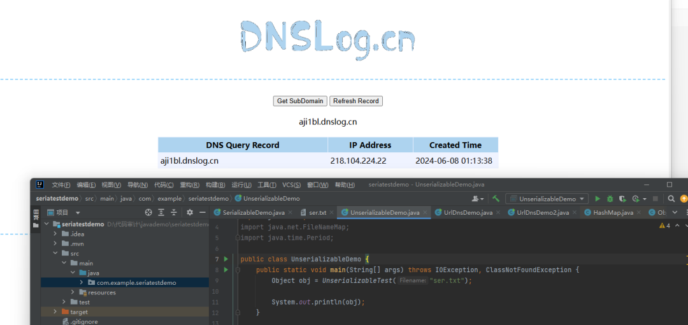Click the orange IDE update arrow icon
Viewport: 688px width, 325px height.
point(684,199)
